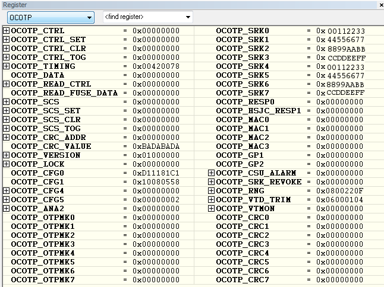
Task: Expand the OCOTP_SRK_REVOKE register
Action: 211,181
